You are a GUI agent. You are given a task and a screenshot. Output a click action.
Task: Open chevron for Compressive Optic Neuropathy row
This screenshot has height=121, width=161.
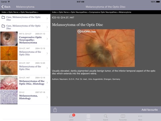pyautogui.click(x=47, y=39)
